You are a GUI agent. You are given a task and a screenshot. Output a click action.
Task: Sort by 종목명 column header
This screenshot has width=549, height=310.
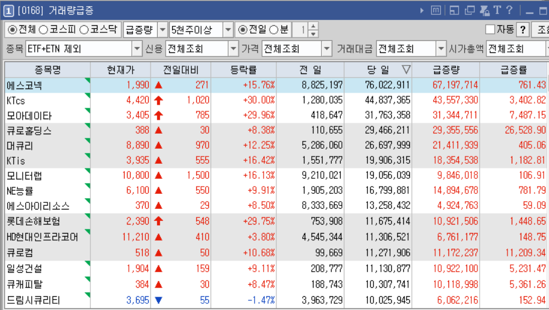(x=48, y=70)
